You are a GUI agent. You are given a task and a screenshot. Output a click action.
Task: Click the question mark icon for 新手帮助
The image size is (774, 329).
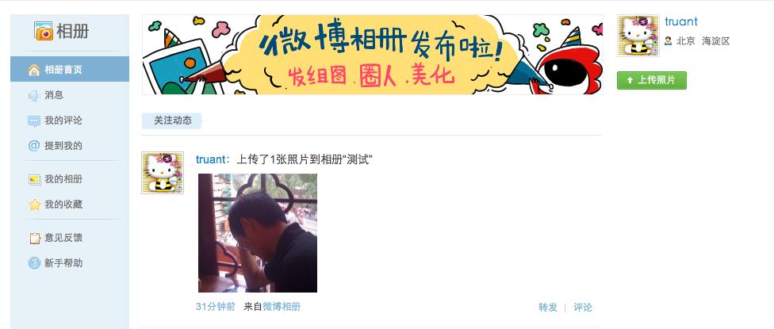pos(34,263)
